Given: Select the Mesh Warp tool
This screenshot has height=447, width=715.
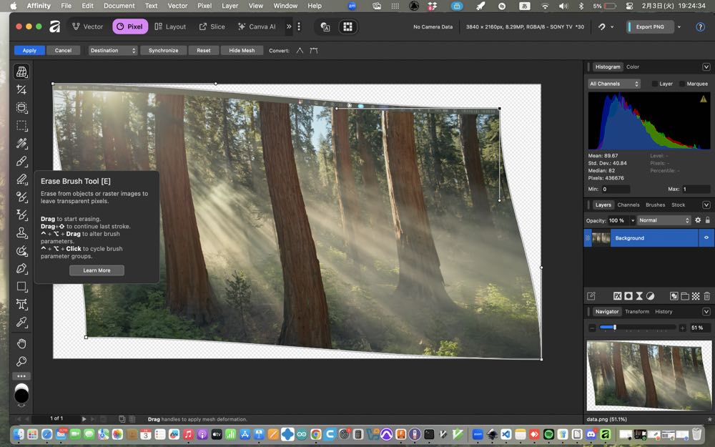Looking at the screenshot, I should 21,72.
